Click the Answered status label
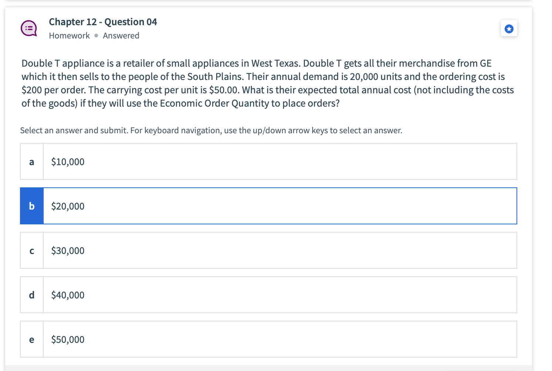The image size is (552, 371). pyautogui.click(x=121, y=36)
